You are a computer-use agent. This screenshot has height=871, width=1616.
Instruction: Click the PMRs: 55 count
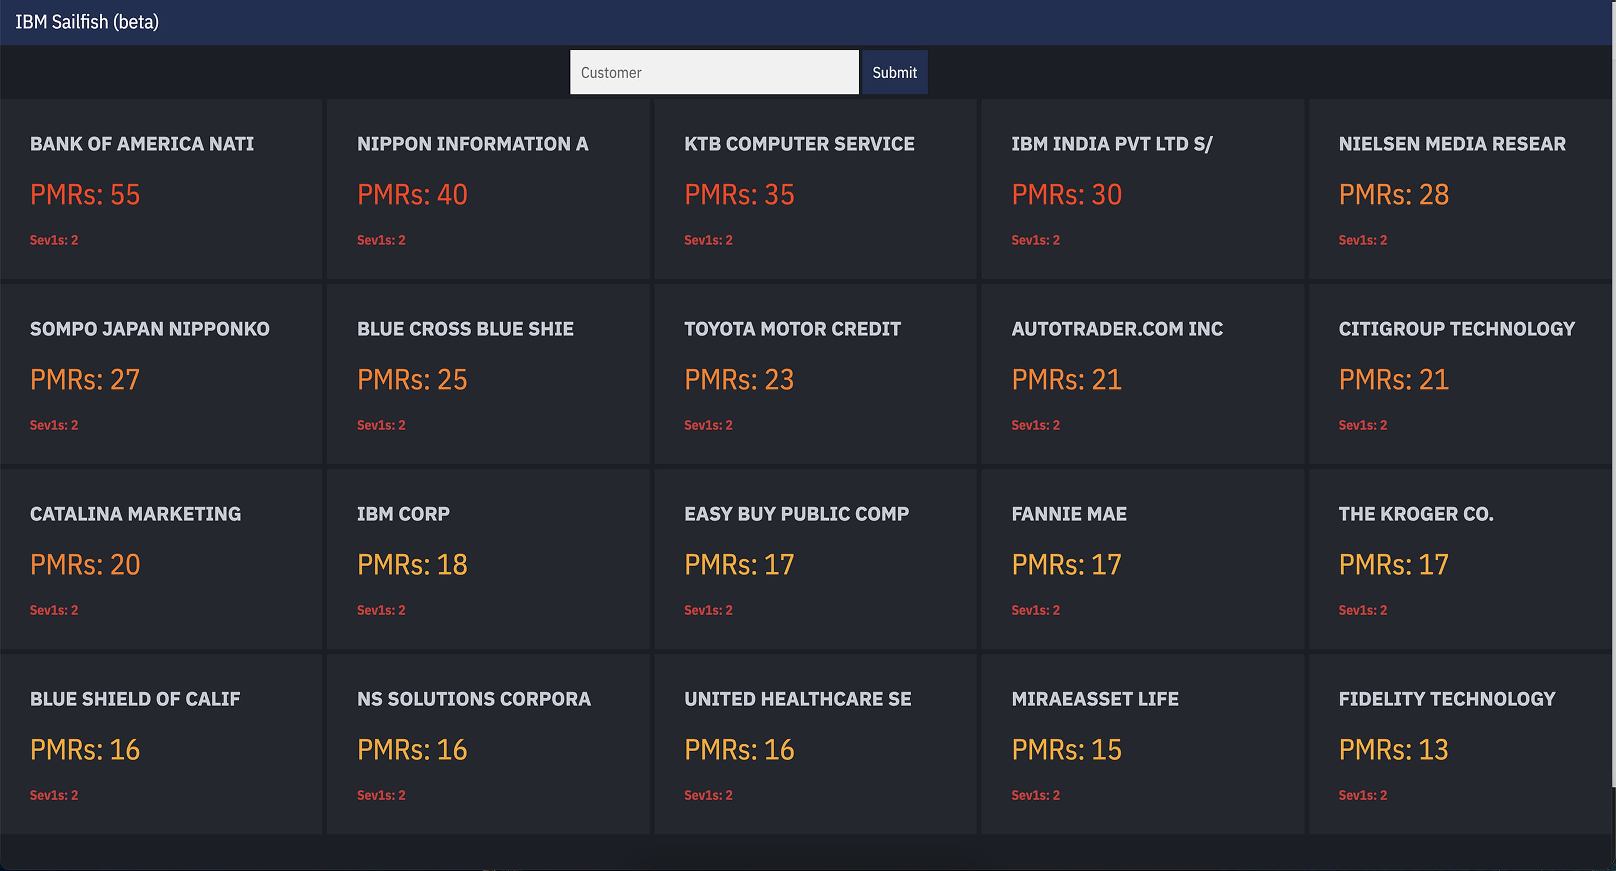pos(85,194)
